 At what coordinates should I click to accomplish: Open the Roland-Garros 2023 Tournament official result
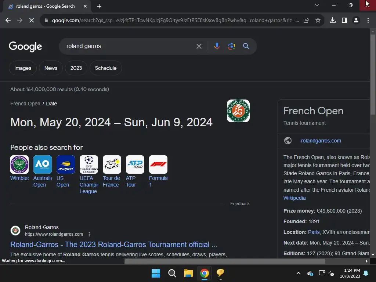pos(114,245)
